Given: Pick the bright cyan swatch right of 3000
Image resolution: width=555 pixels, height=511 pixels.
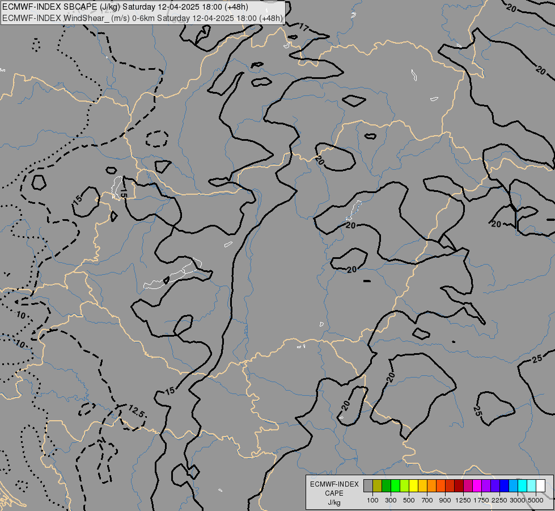Looking at the screenshot, I should [x=523, y=485].
